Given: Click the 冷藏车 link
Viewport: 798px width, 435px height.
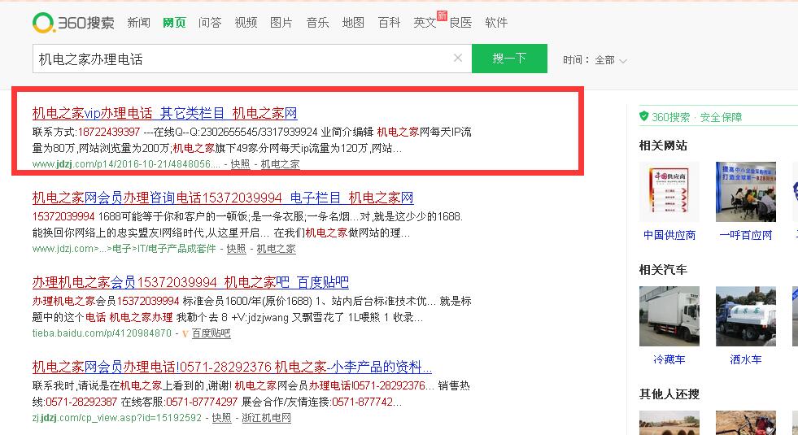Looking at the screenshot, I should click(x=669, y=359).
